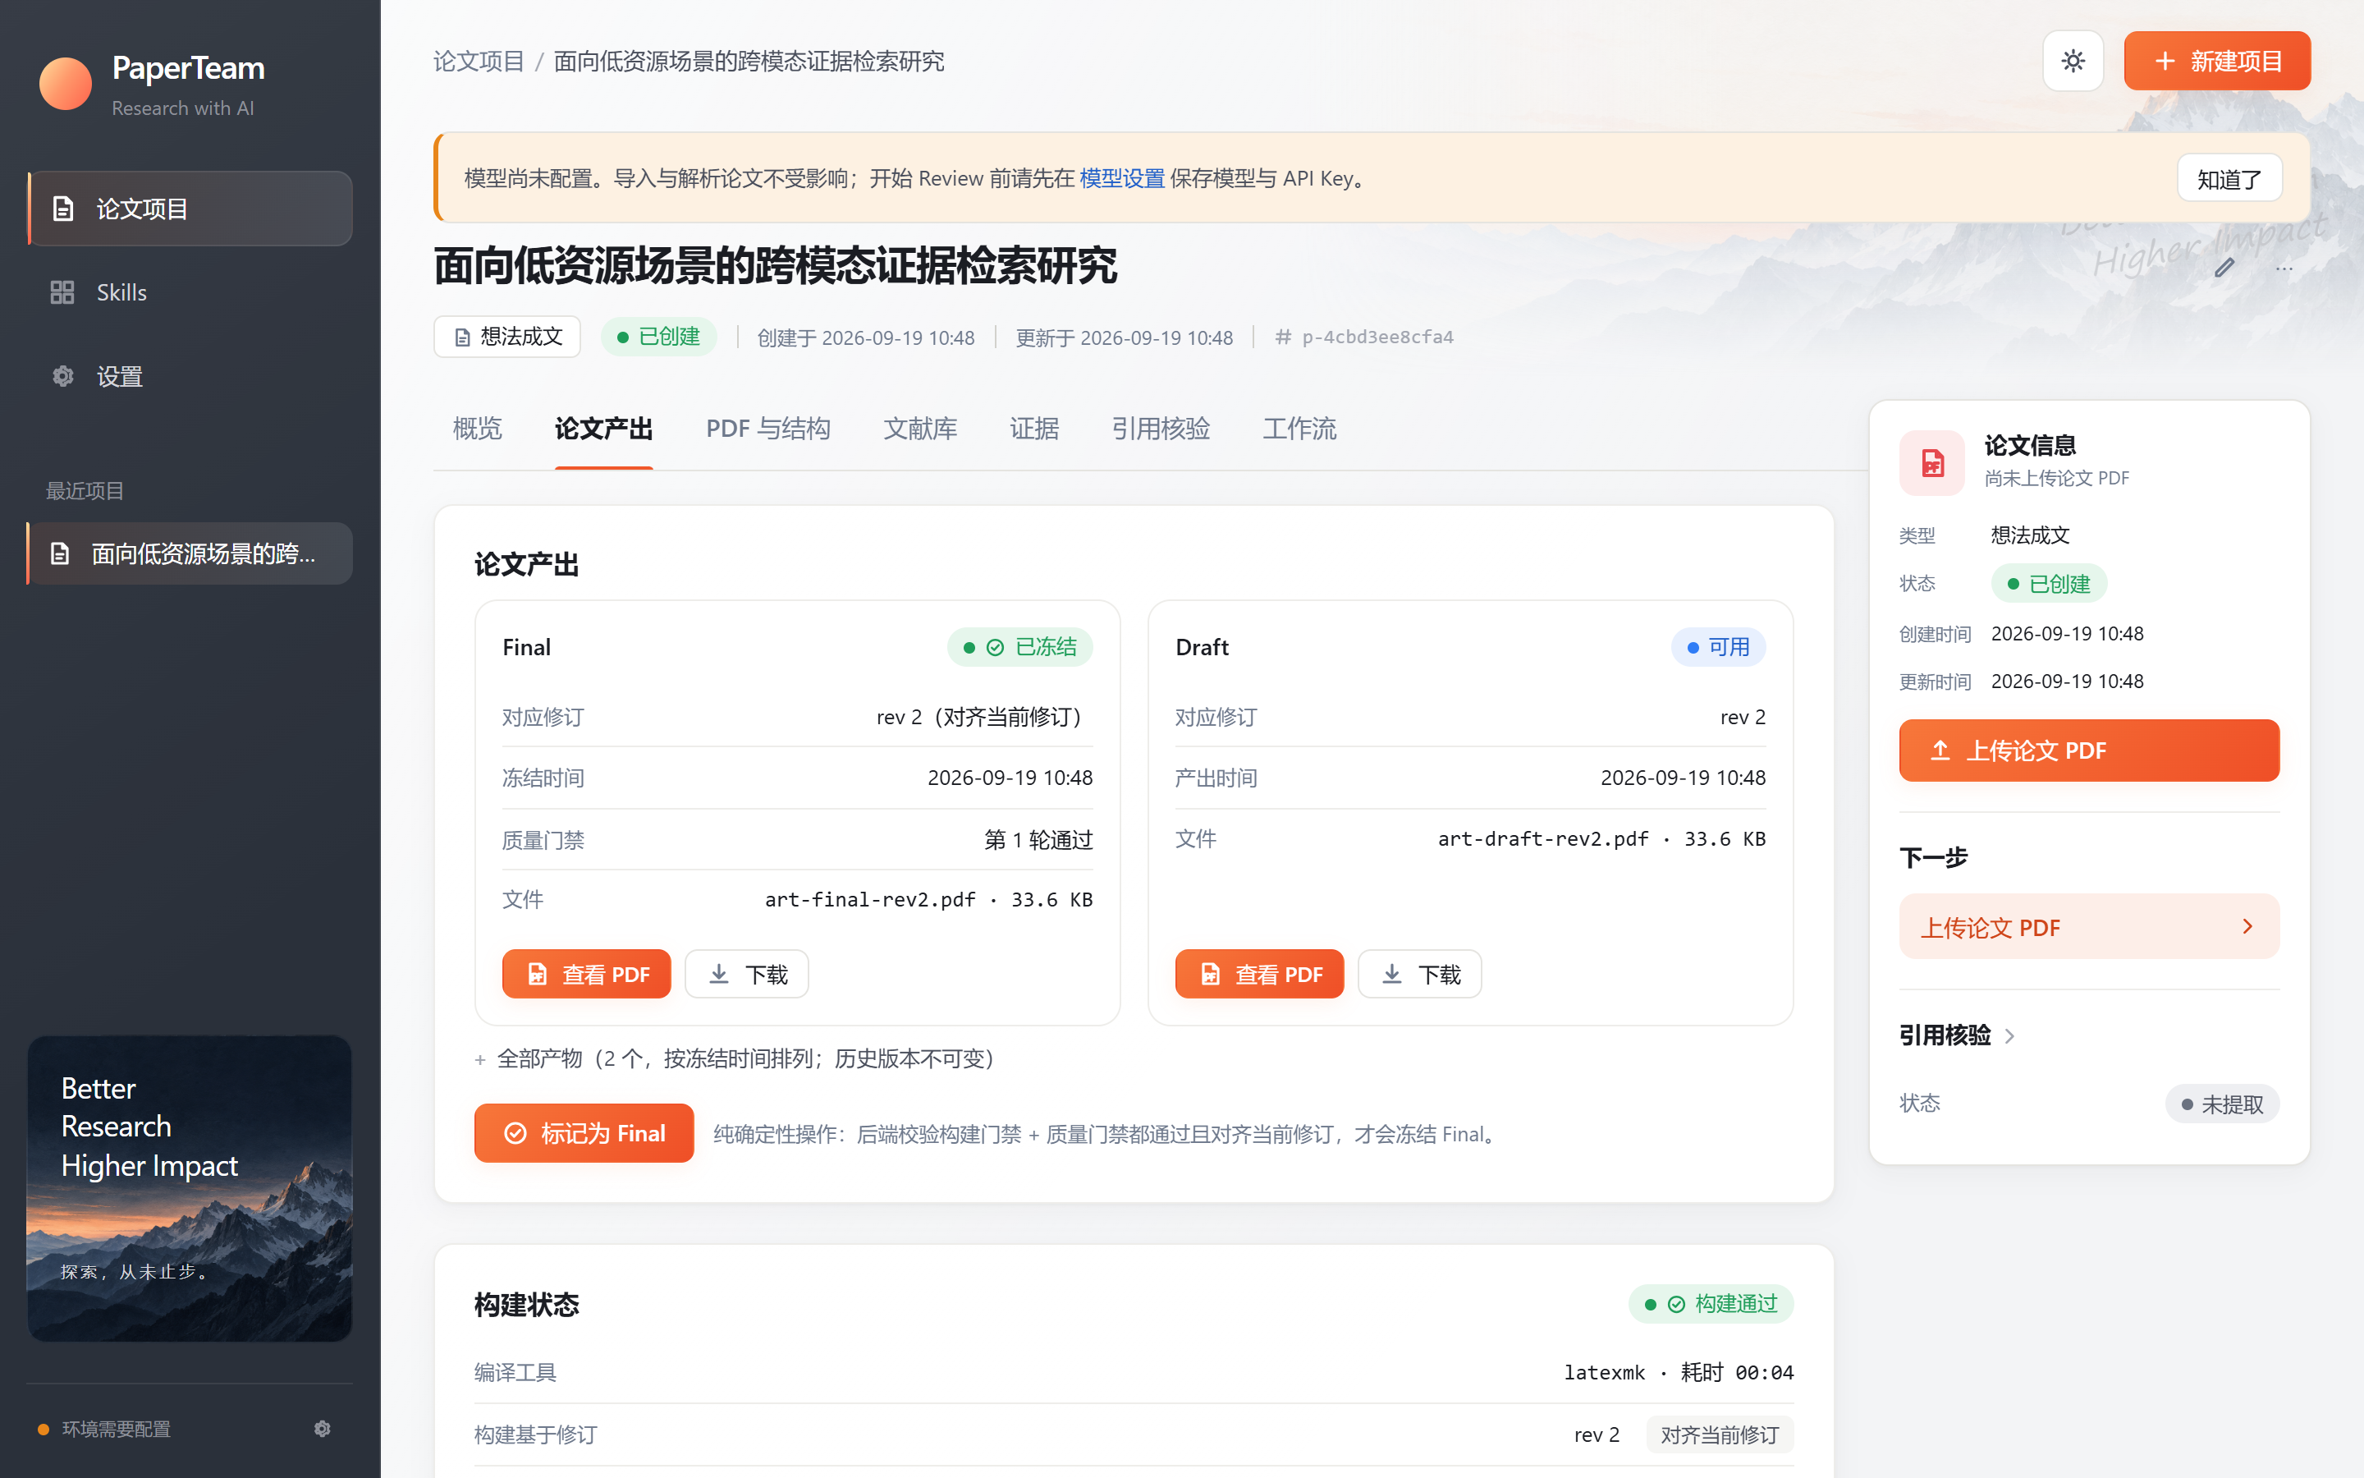
Task: Open next step 上传论文 PDF chevron row
Action: point(2088,927)
